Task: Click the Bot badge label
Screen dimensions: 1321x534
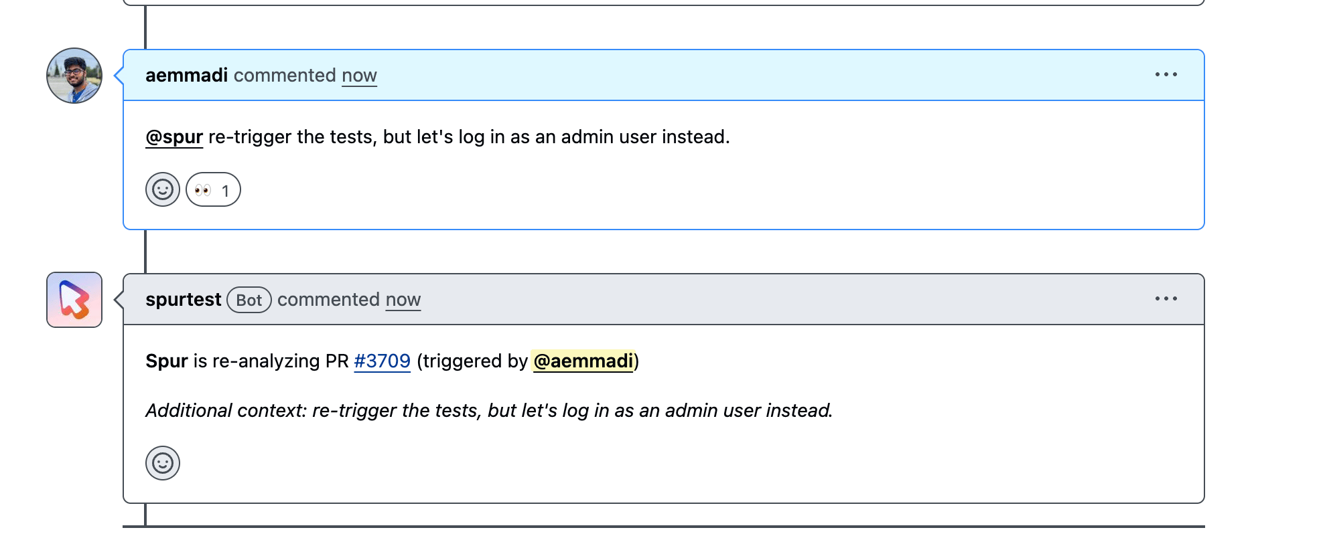Action: tap(249, 300)
